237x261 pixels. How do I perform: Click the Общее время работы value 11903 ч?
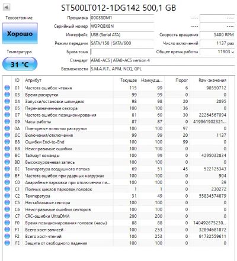pos(217,51)
